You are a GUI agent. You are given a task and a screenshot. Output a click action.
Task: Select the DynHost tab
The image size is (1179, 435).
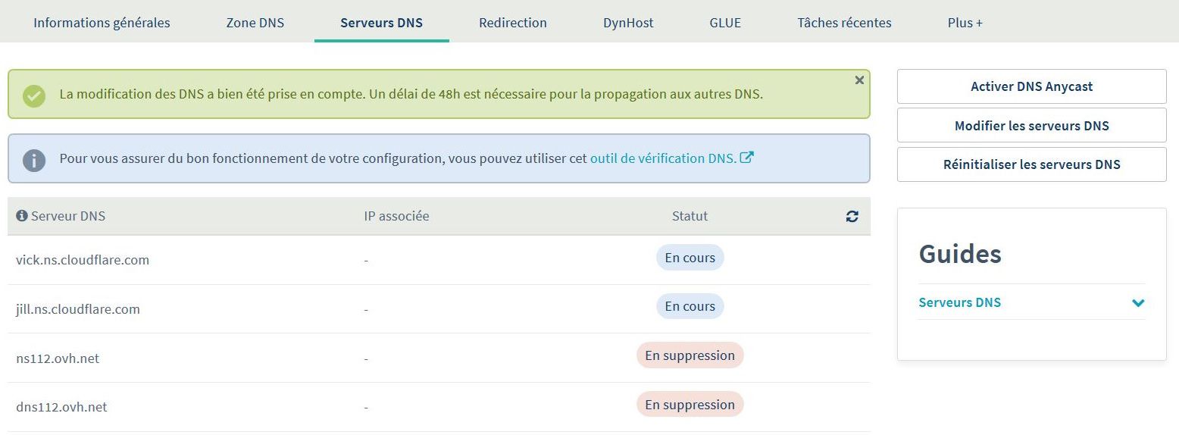point(628,23)
